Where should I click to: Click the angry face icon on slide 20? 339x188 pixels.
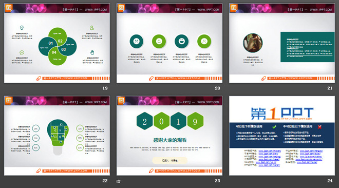[137, 41]
